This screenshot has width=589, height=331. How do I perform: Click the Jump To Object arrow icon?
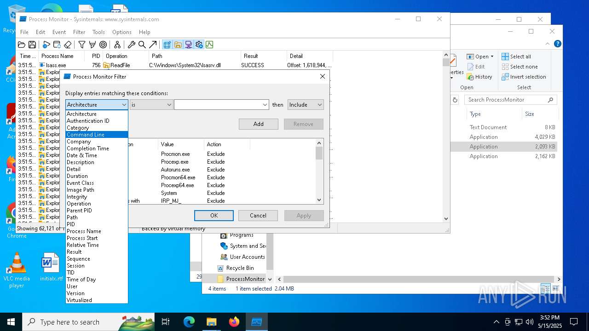(x=153, y=45)
